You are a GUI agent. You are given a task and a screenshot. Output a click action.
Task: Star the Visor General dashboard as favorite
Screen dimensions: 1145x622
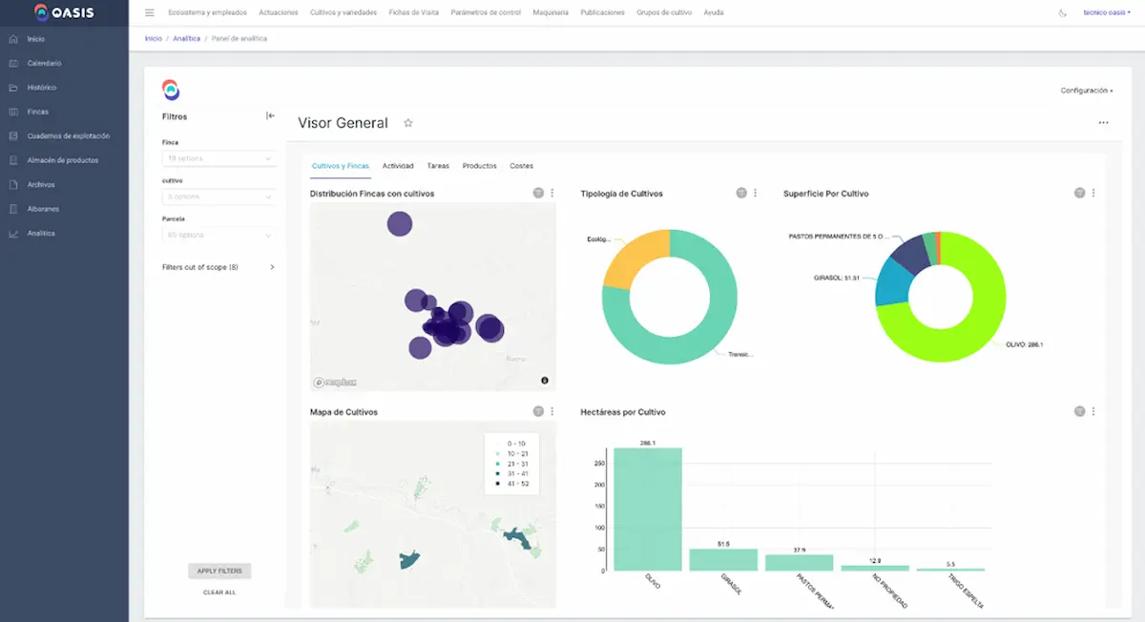[x=408, y=123]
